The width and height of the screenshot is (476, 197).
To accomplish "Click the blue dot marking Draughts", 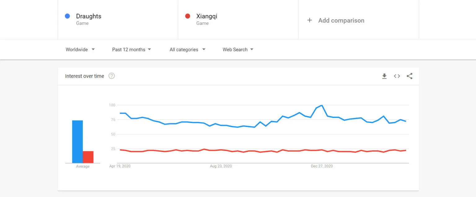I will (x=67, y=16).
